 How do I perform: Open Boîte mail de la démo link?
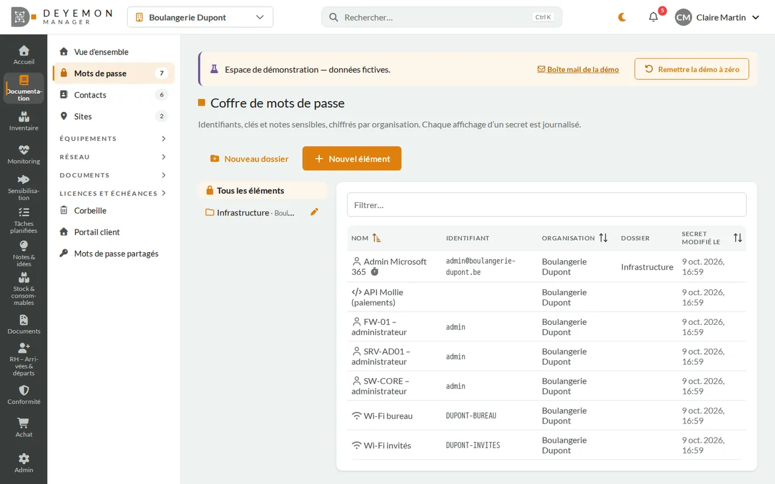click(x=578, y=69)
